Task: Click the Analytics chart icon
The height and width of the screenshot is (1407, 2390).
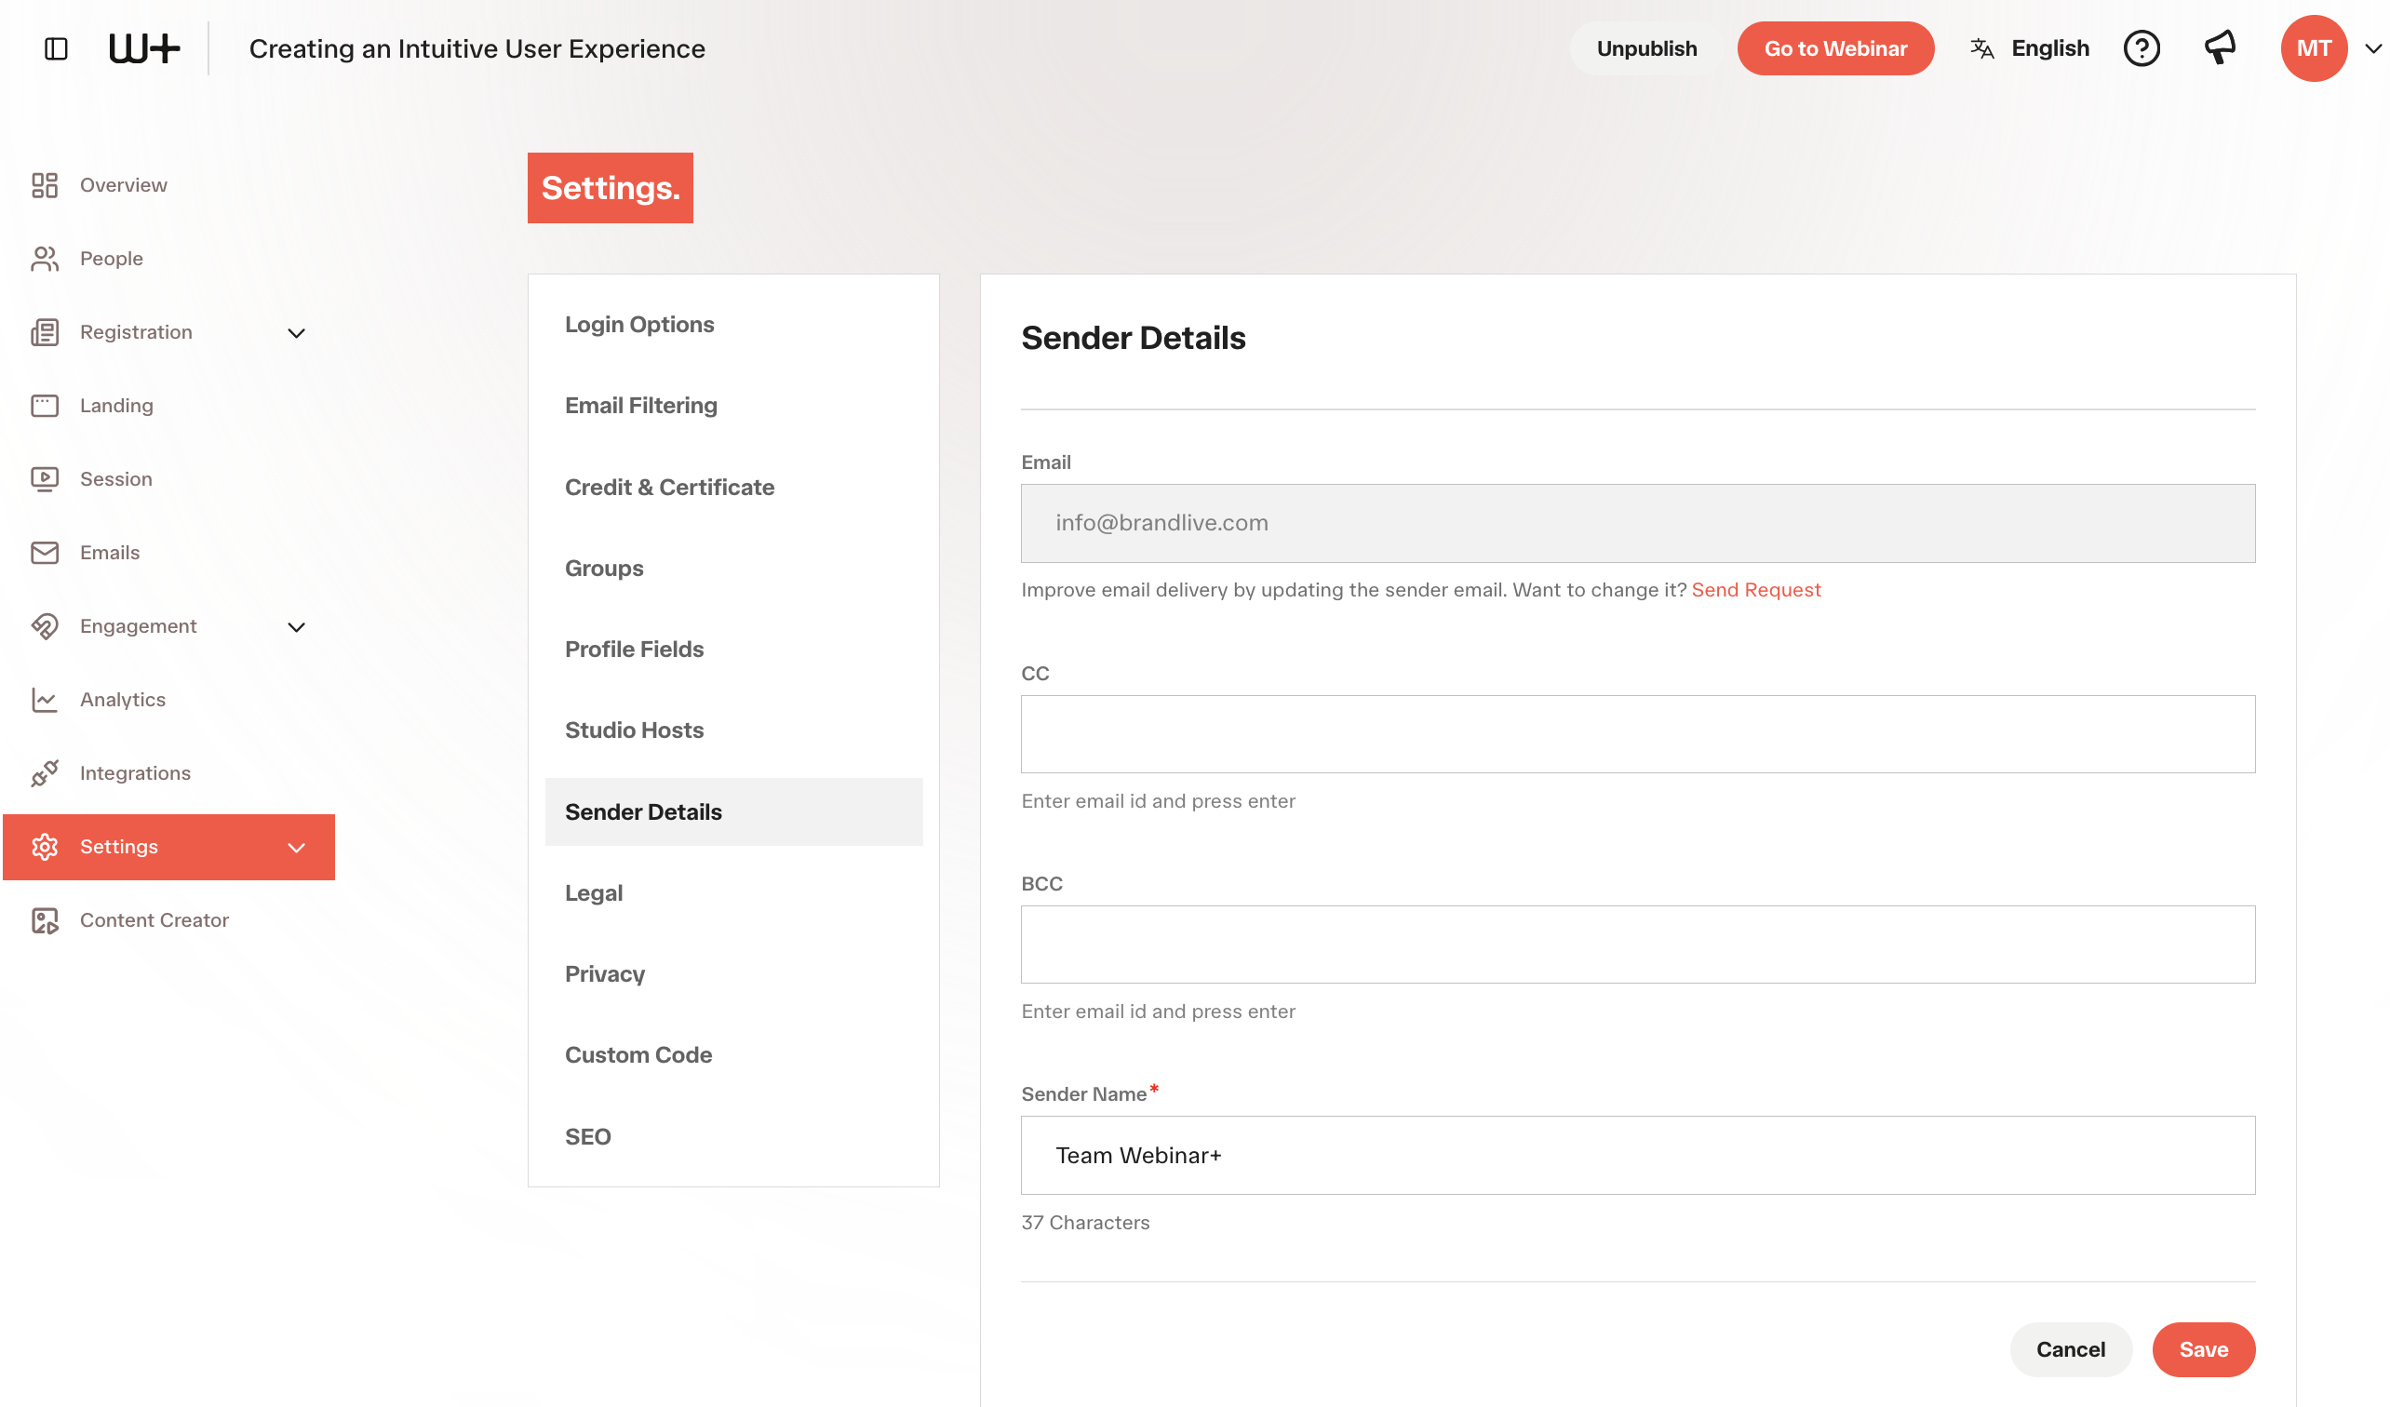Action: pos(45,700)
